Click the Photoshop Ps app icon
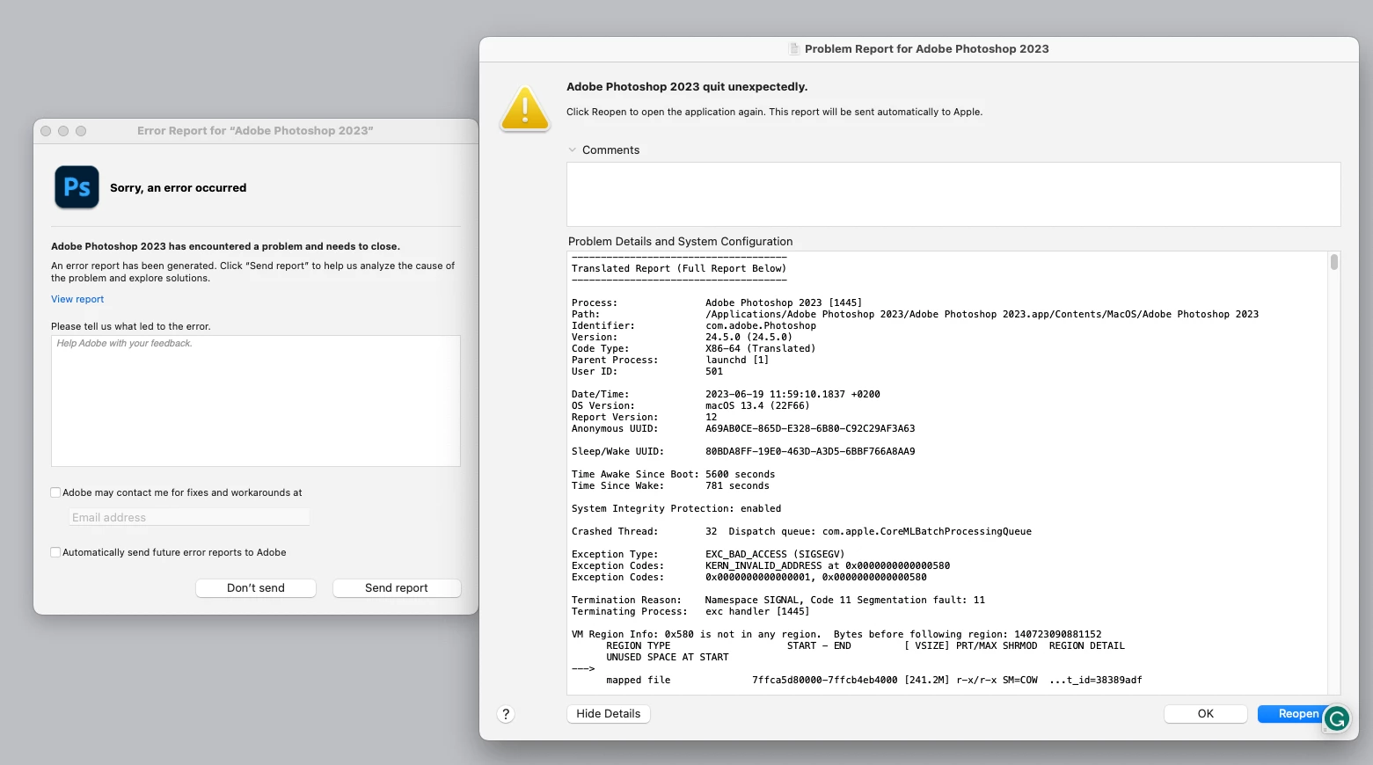 77,187
